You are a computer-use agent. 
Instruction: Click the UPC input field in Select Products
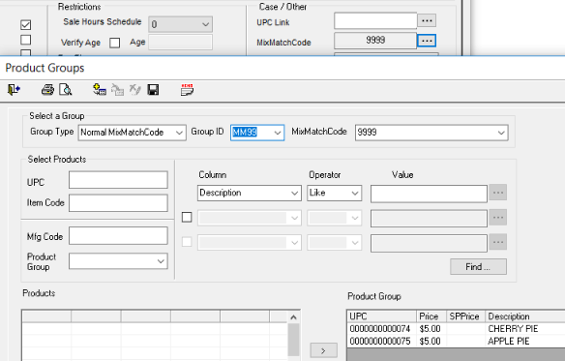(x=118, y=180)
